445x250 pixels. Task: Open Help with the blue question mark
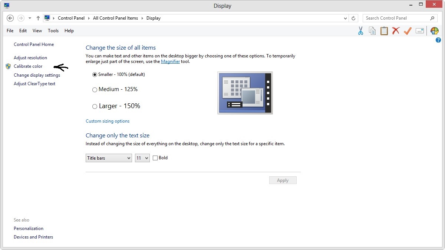coord(438,40)
